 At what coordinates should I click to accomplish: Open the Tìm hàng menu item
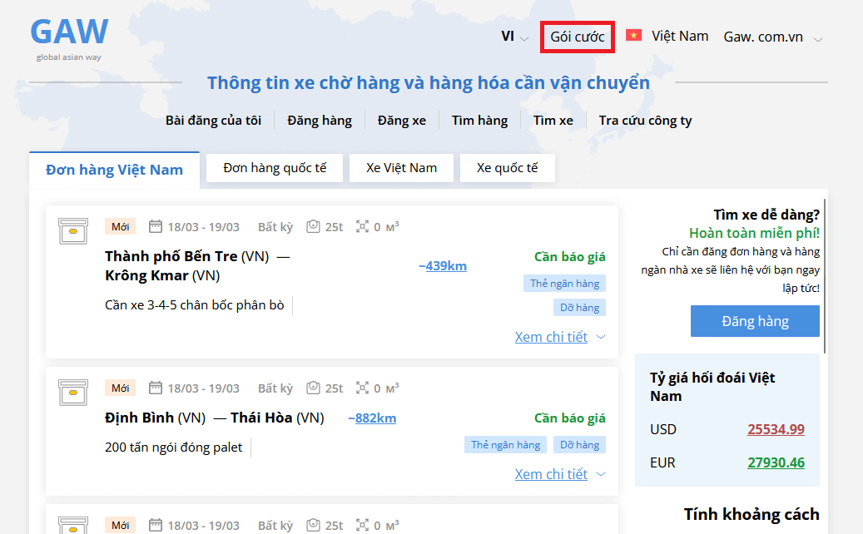[479, 121]
